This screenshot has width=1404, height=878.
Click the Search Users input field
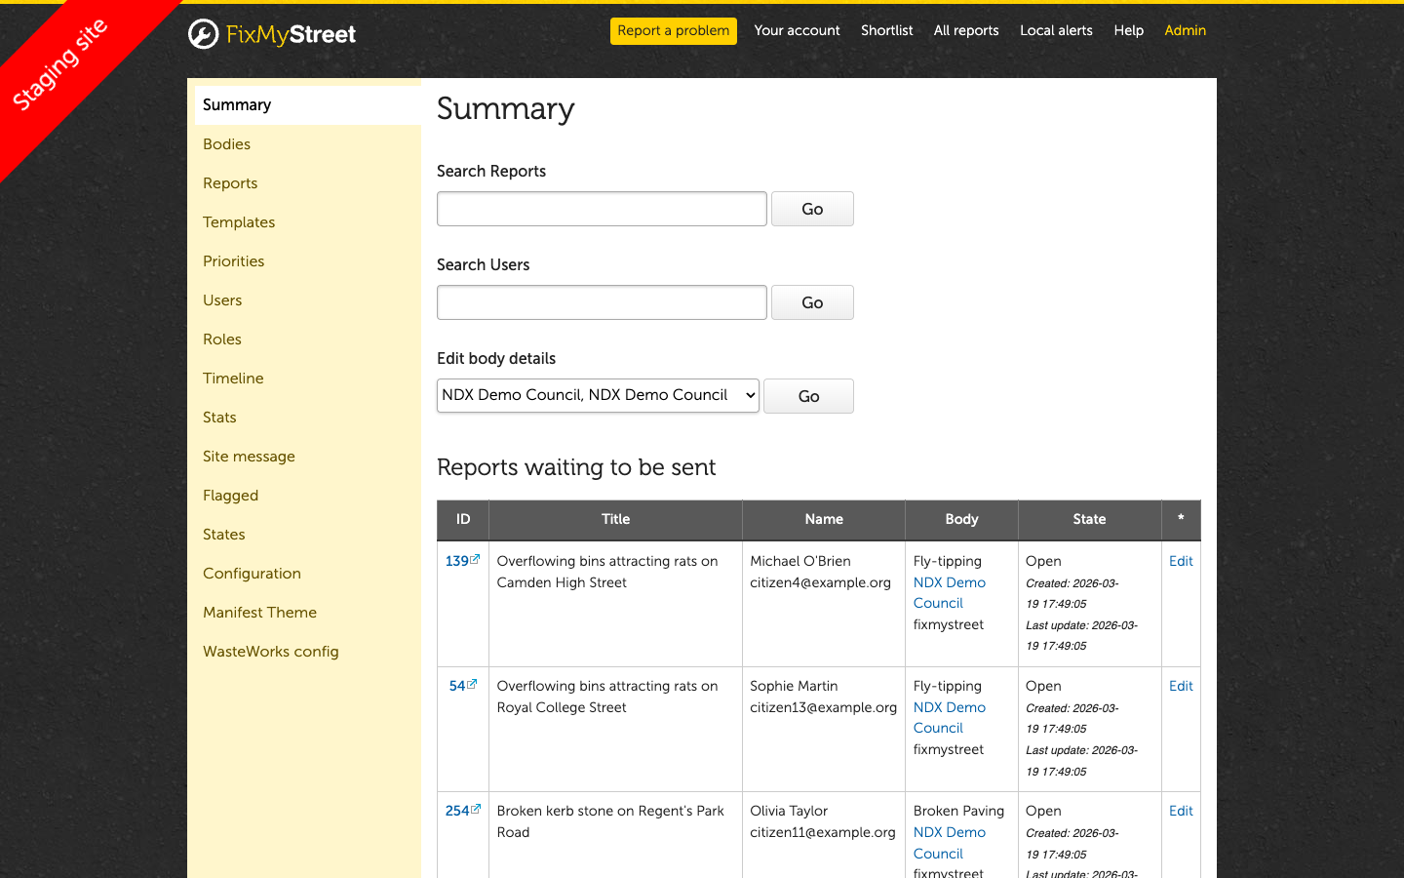(x=601, y=302)
